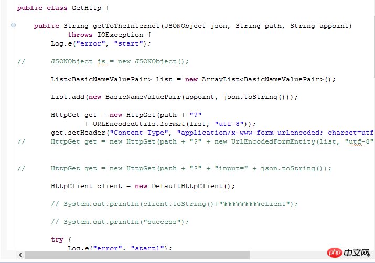Click the Log.e("error", "start") line
Screen dimensions: 375x263
pos(101,43)
